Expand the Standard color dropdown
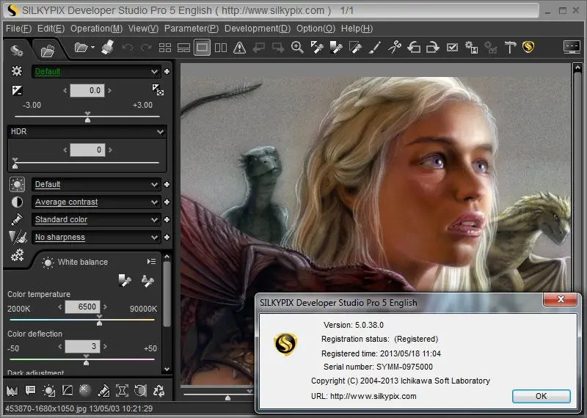587x418 pixels. 95,219
